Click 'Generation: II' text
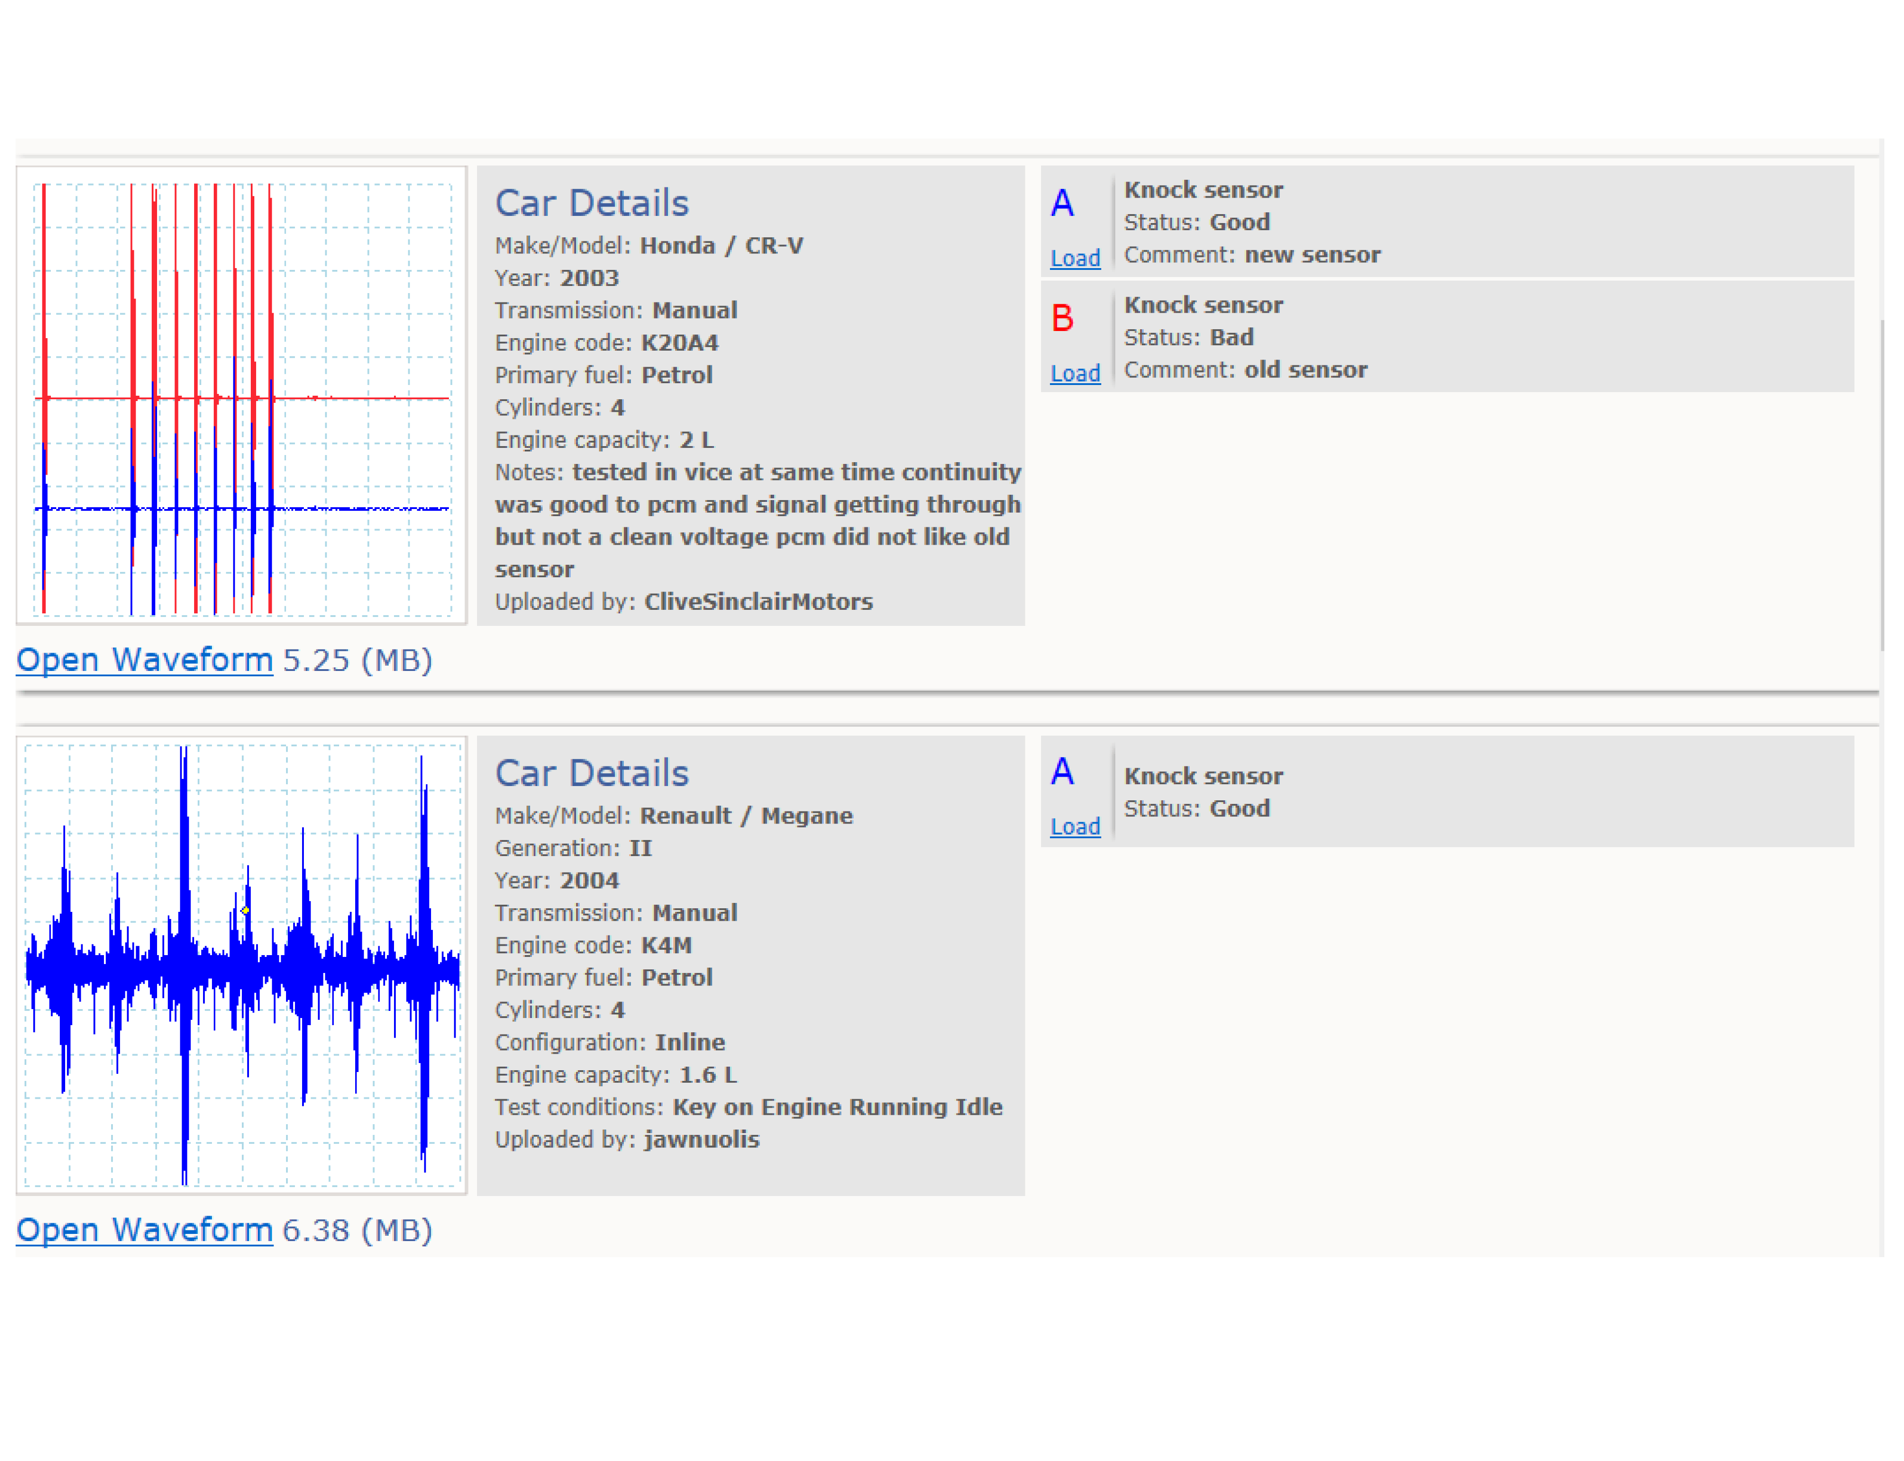Image resolution: width=1904 pixels, height=1461 pixels. tap(573, 848)
